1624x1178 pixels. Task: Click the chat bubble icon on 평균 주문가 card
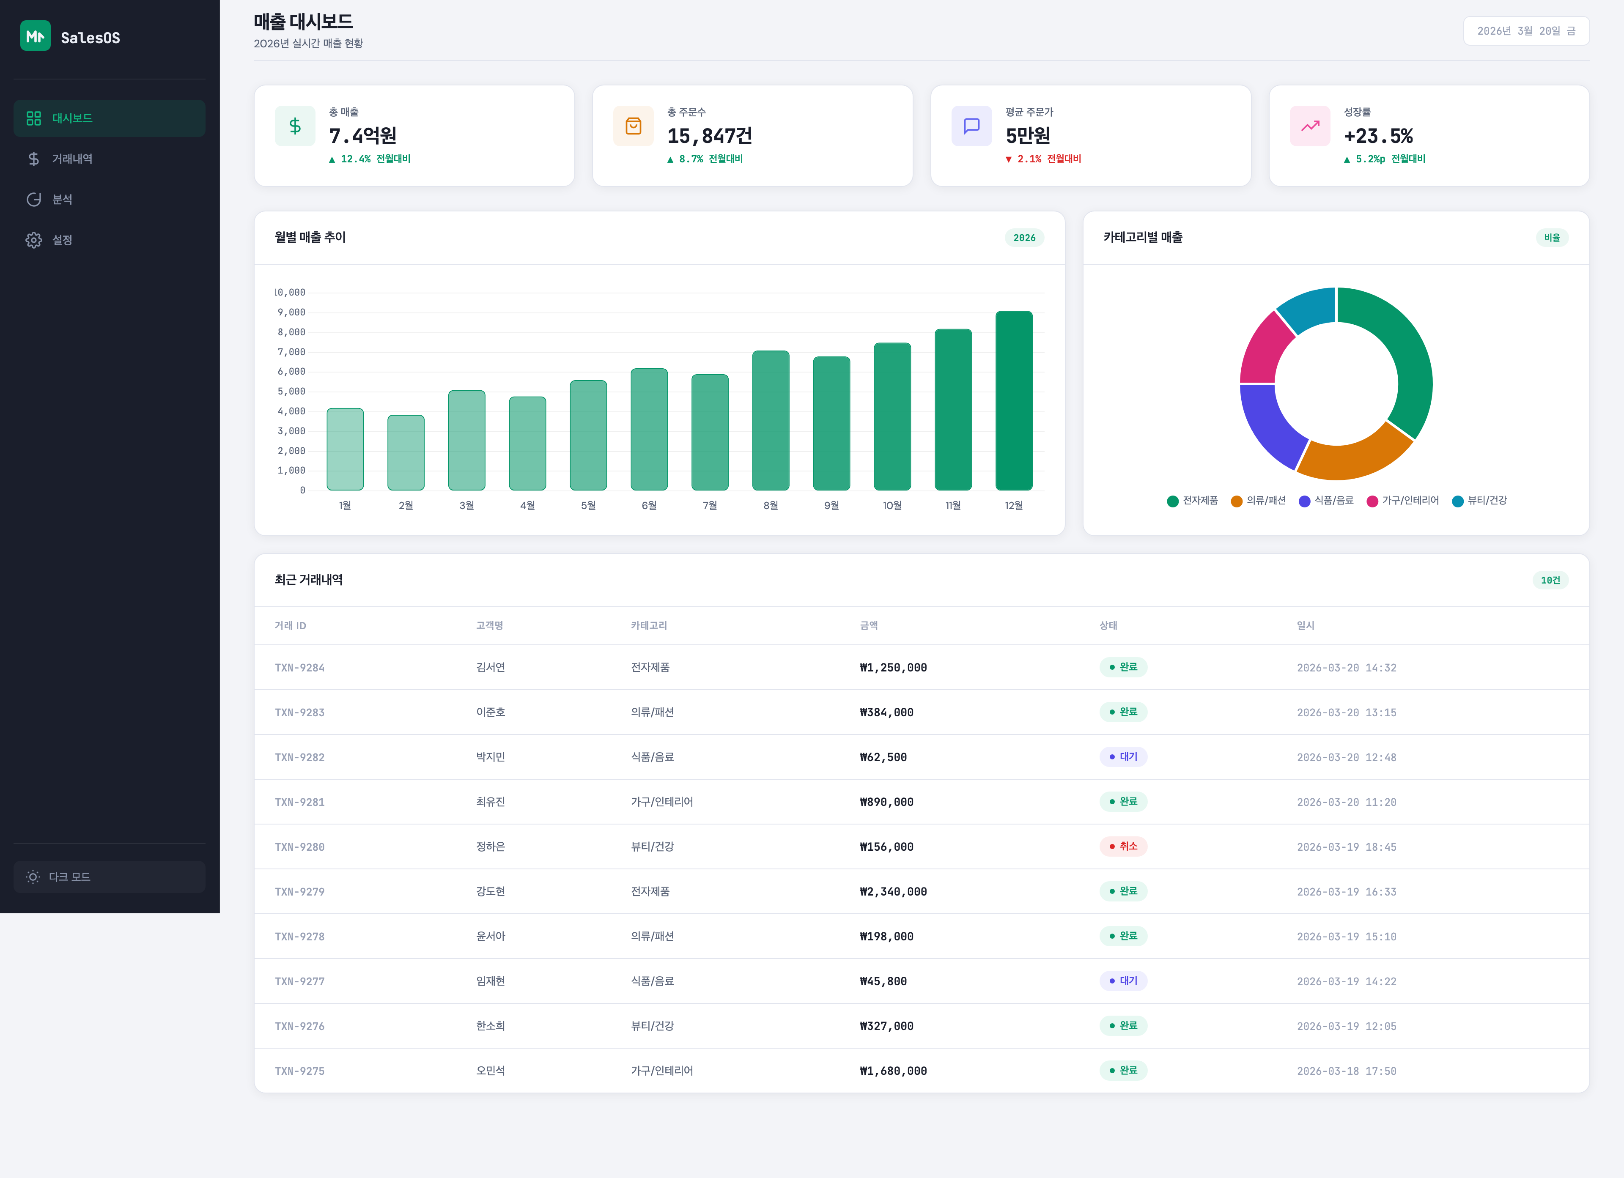pyautogui.click(x=971, y=126)
